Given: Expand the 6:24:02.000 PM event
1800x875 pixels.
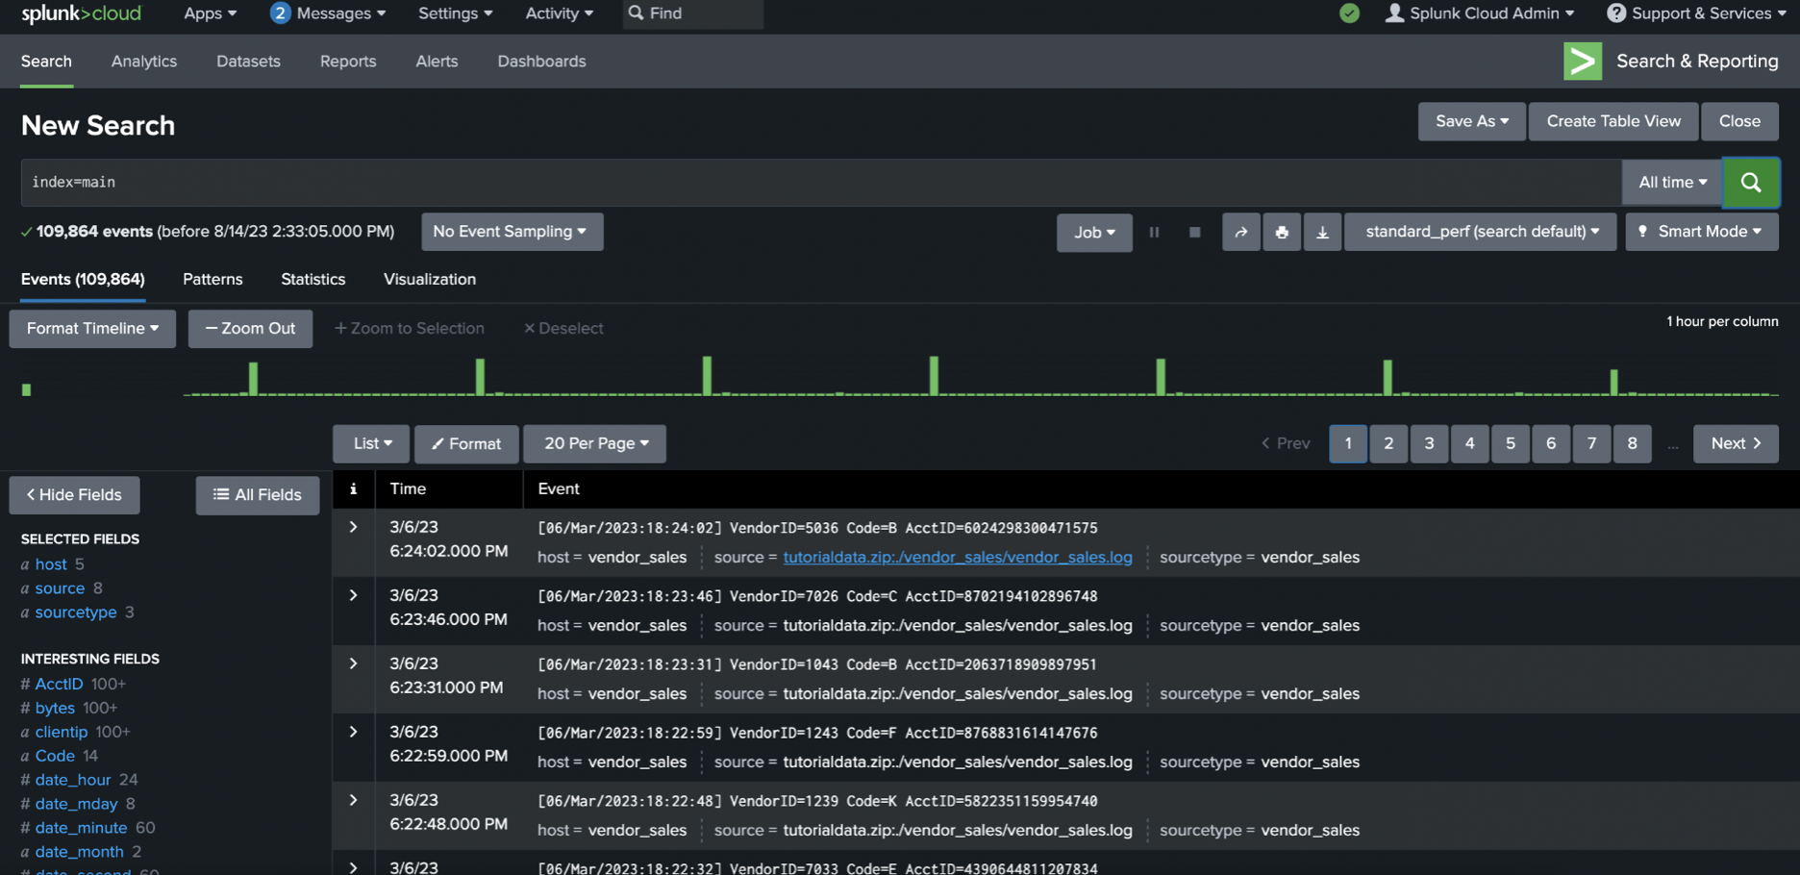Looking at the screenshot, I should (x=353, y=527).
